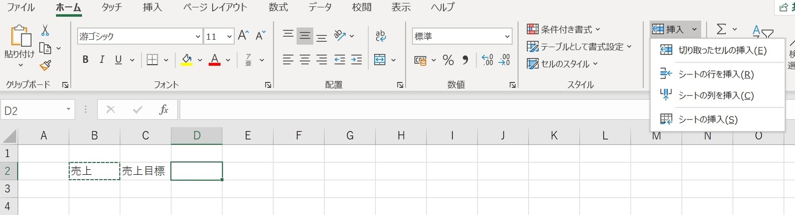Open the font size dropdown showing 11
The image size is (795, 215).
point(229,36)
